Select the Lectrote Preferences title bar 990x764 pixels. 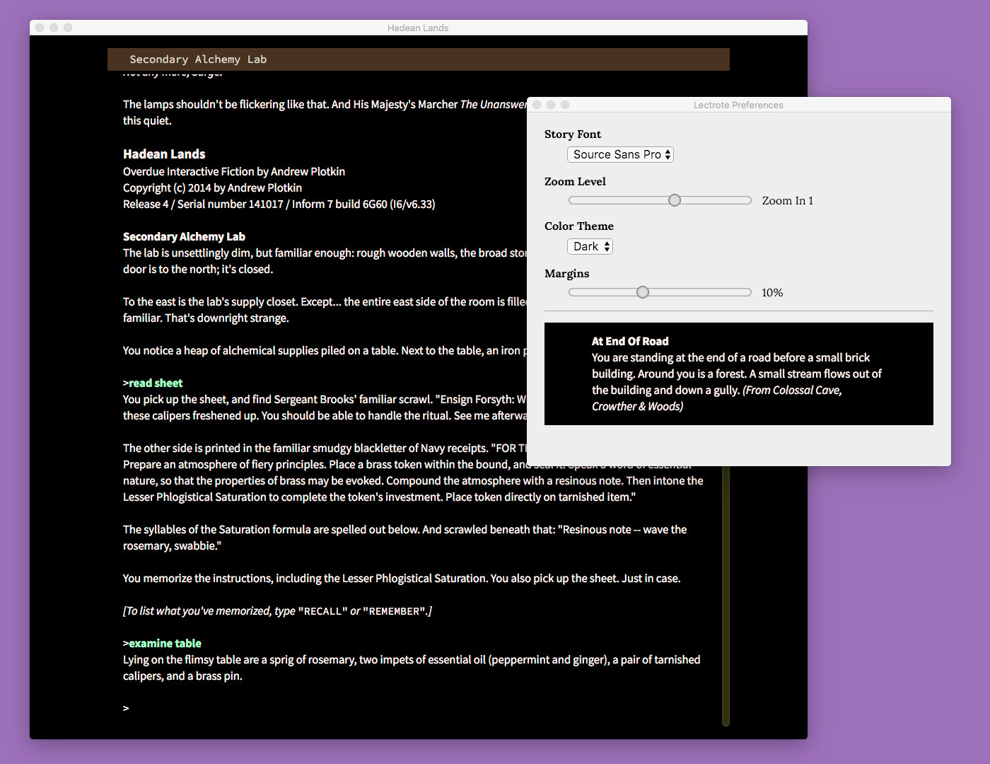[x=738, y=105]
